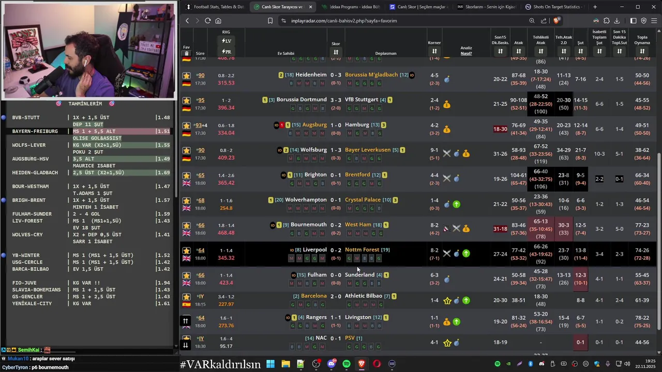Screen dimensions: 662x372
Task: Toggle favorite star for Heidenheim row
Action: point(187,75)
